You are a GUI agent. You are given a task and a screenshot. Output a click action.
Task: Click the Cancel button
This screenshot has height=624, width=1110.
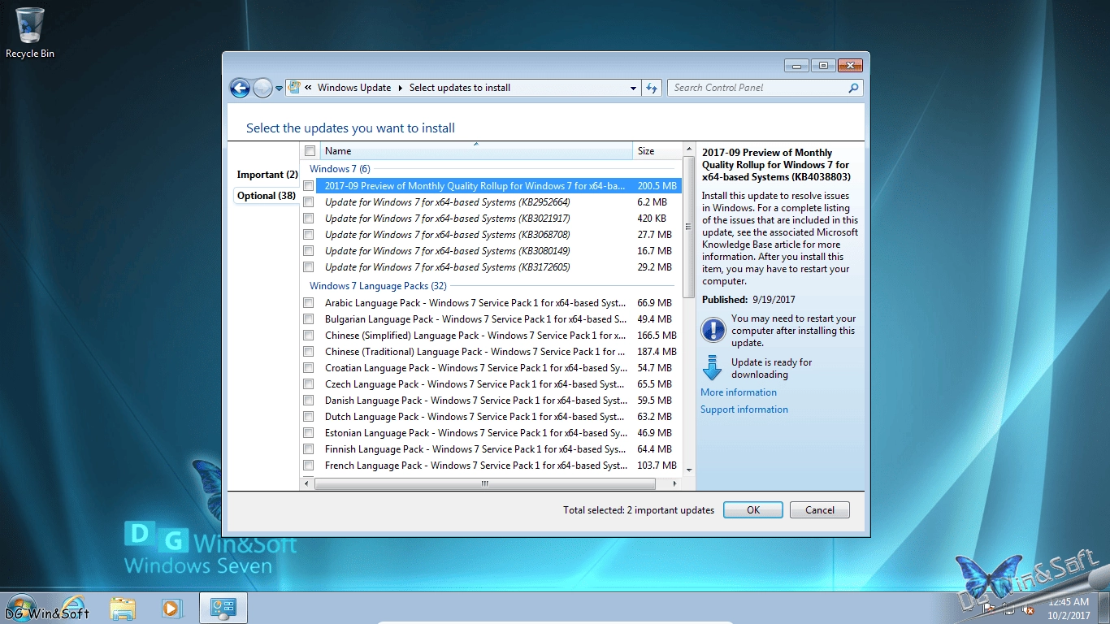(x=820, y=510)
